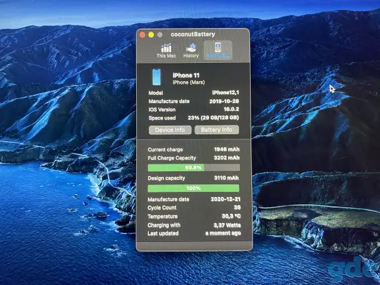Open the This Mac chart icon

(x=166, y=48)
